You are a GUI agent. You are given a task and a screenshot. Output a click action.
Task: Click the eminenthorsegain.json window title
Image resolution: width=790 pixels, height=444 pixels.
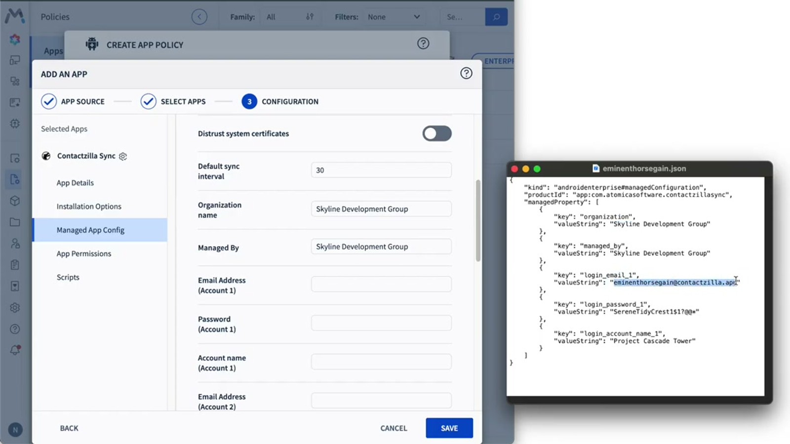coord(644,169)
